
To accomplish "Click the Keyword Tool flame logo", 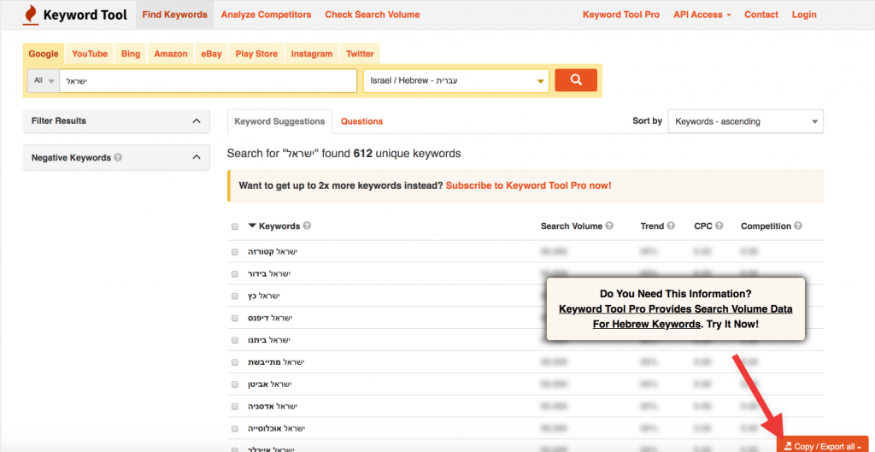I will [x=30, y=15].
